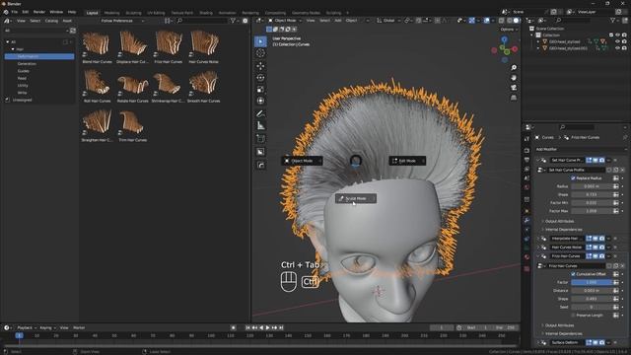The height and width of the screenshot is (355, 631).
Task: Hide GEO-head_stylized.001 object in viewport
Action: (x=617, y=48)
